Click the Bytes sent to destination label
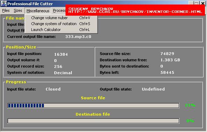 click(124, 66)
